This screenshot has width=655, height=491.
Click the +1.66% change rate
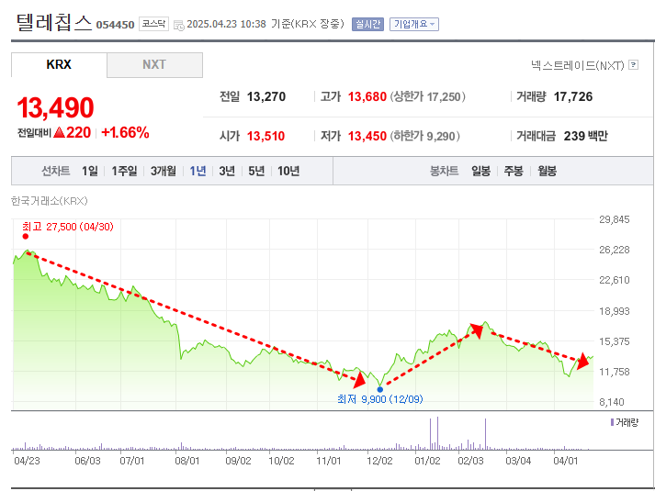[x=125, y=133]
